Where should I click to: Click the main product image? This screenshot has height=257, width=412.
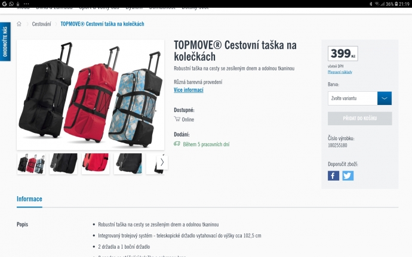[x=90, y=95]
